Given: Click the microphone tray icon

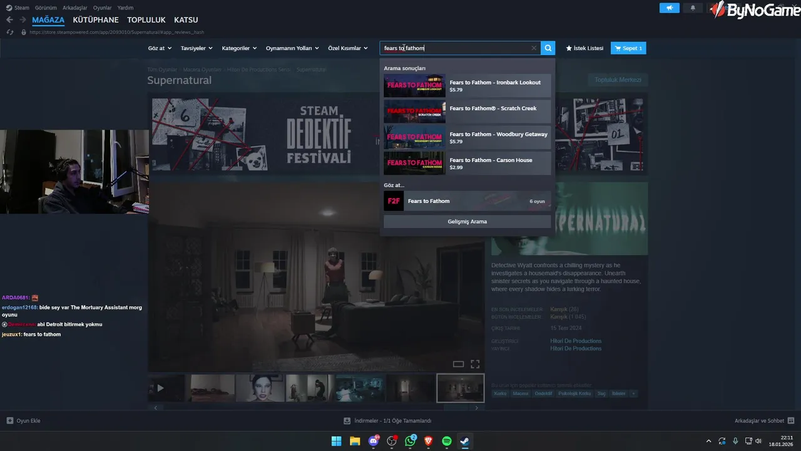Looking at the screenshot, I should point(735,441).
